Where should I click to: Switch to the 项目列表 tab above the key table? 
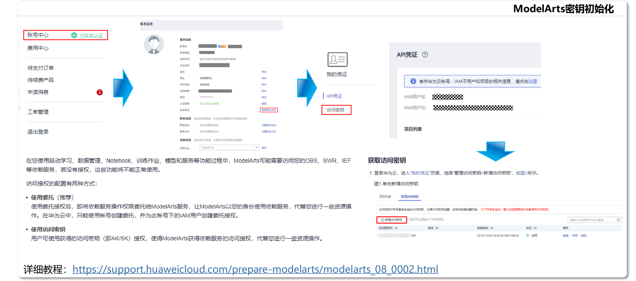click(385, 197)
